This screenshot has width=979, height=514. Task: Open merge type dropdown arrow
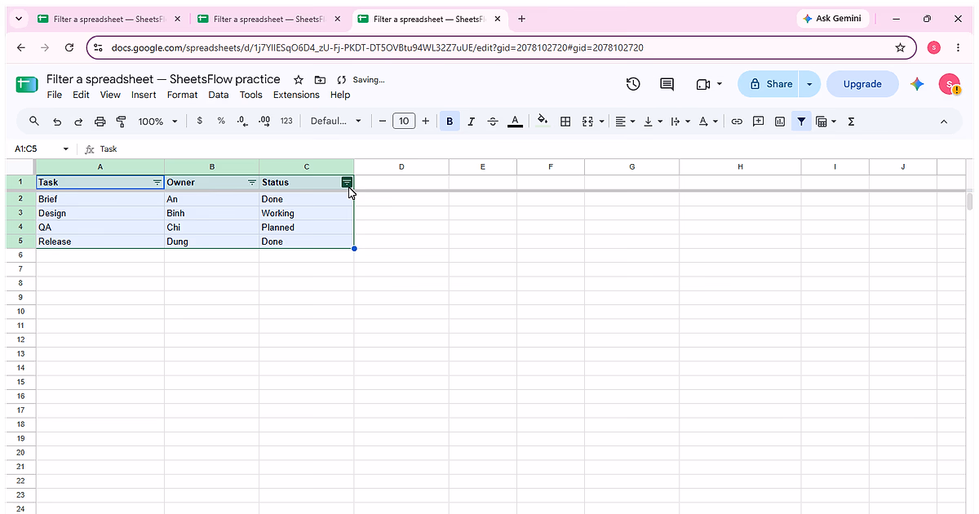pos(602,121)
